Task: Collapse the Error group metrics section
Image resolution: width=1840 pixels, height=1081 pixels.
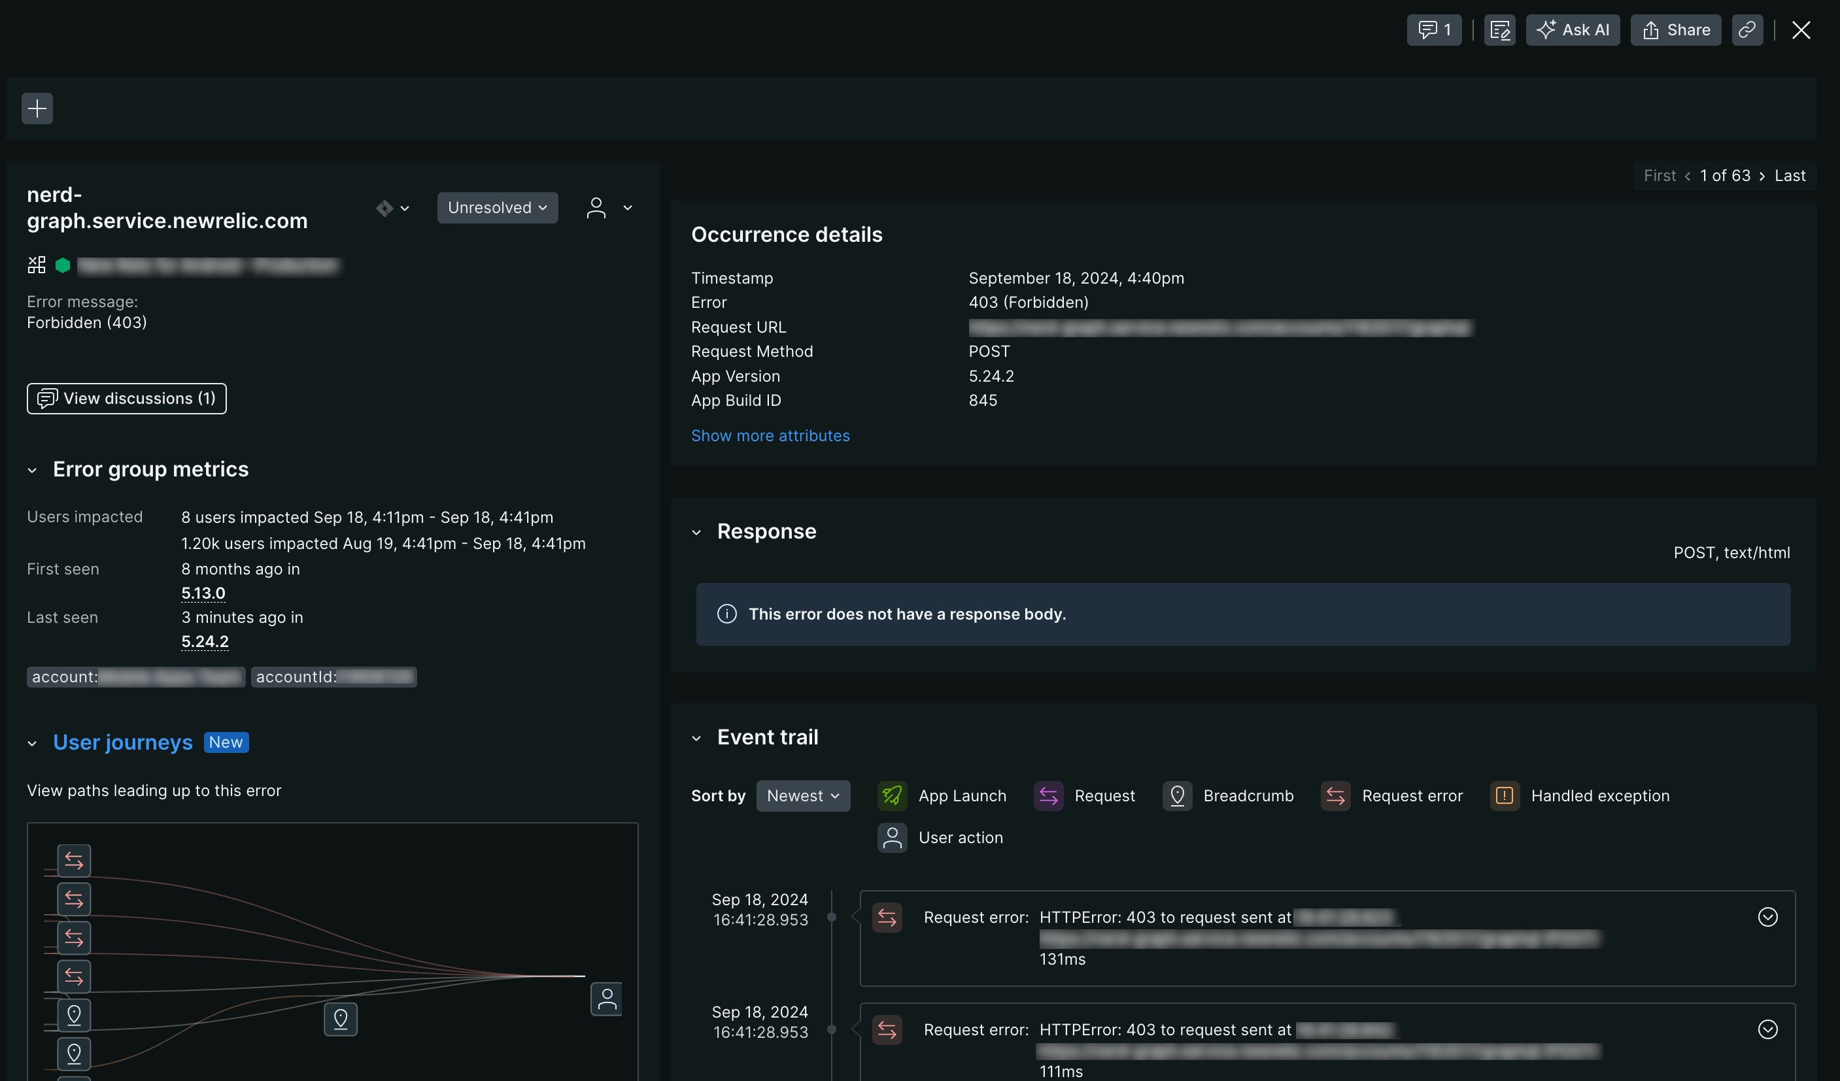Action: 32,470
